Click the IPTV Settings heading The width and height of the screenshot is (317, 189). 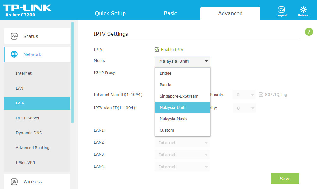pyautogui.click(x=111, y=34)
